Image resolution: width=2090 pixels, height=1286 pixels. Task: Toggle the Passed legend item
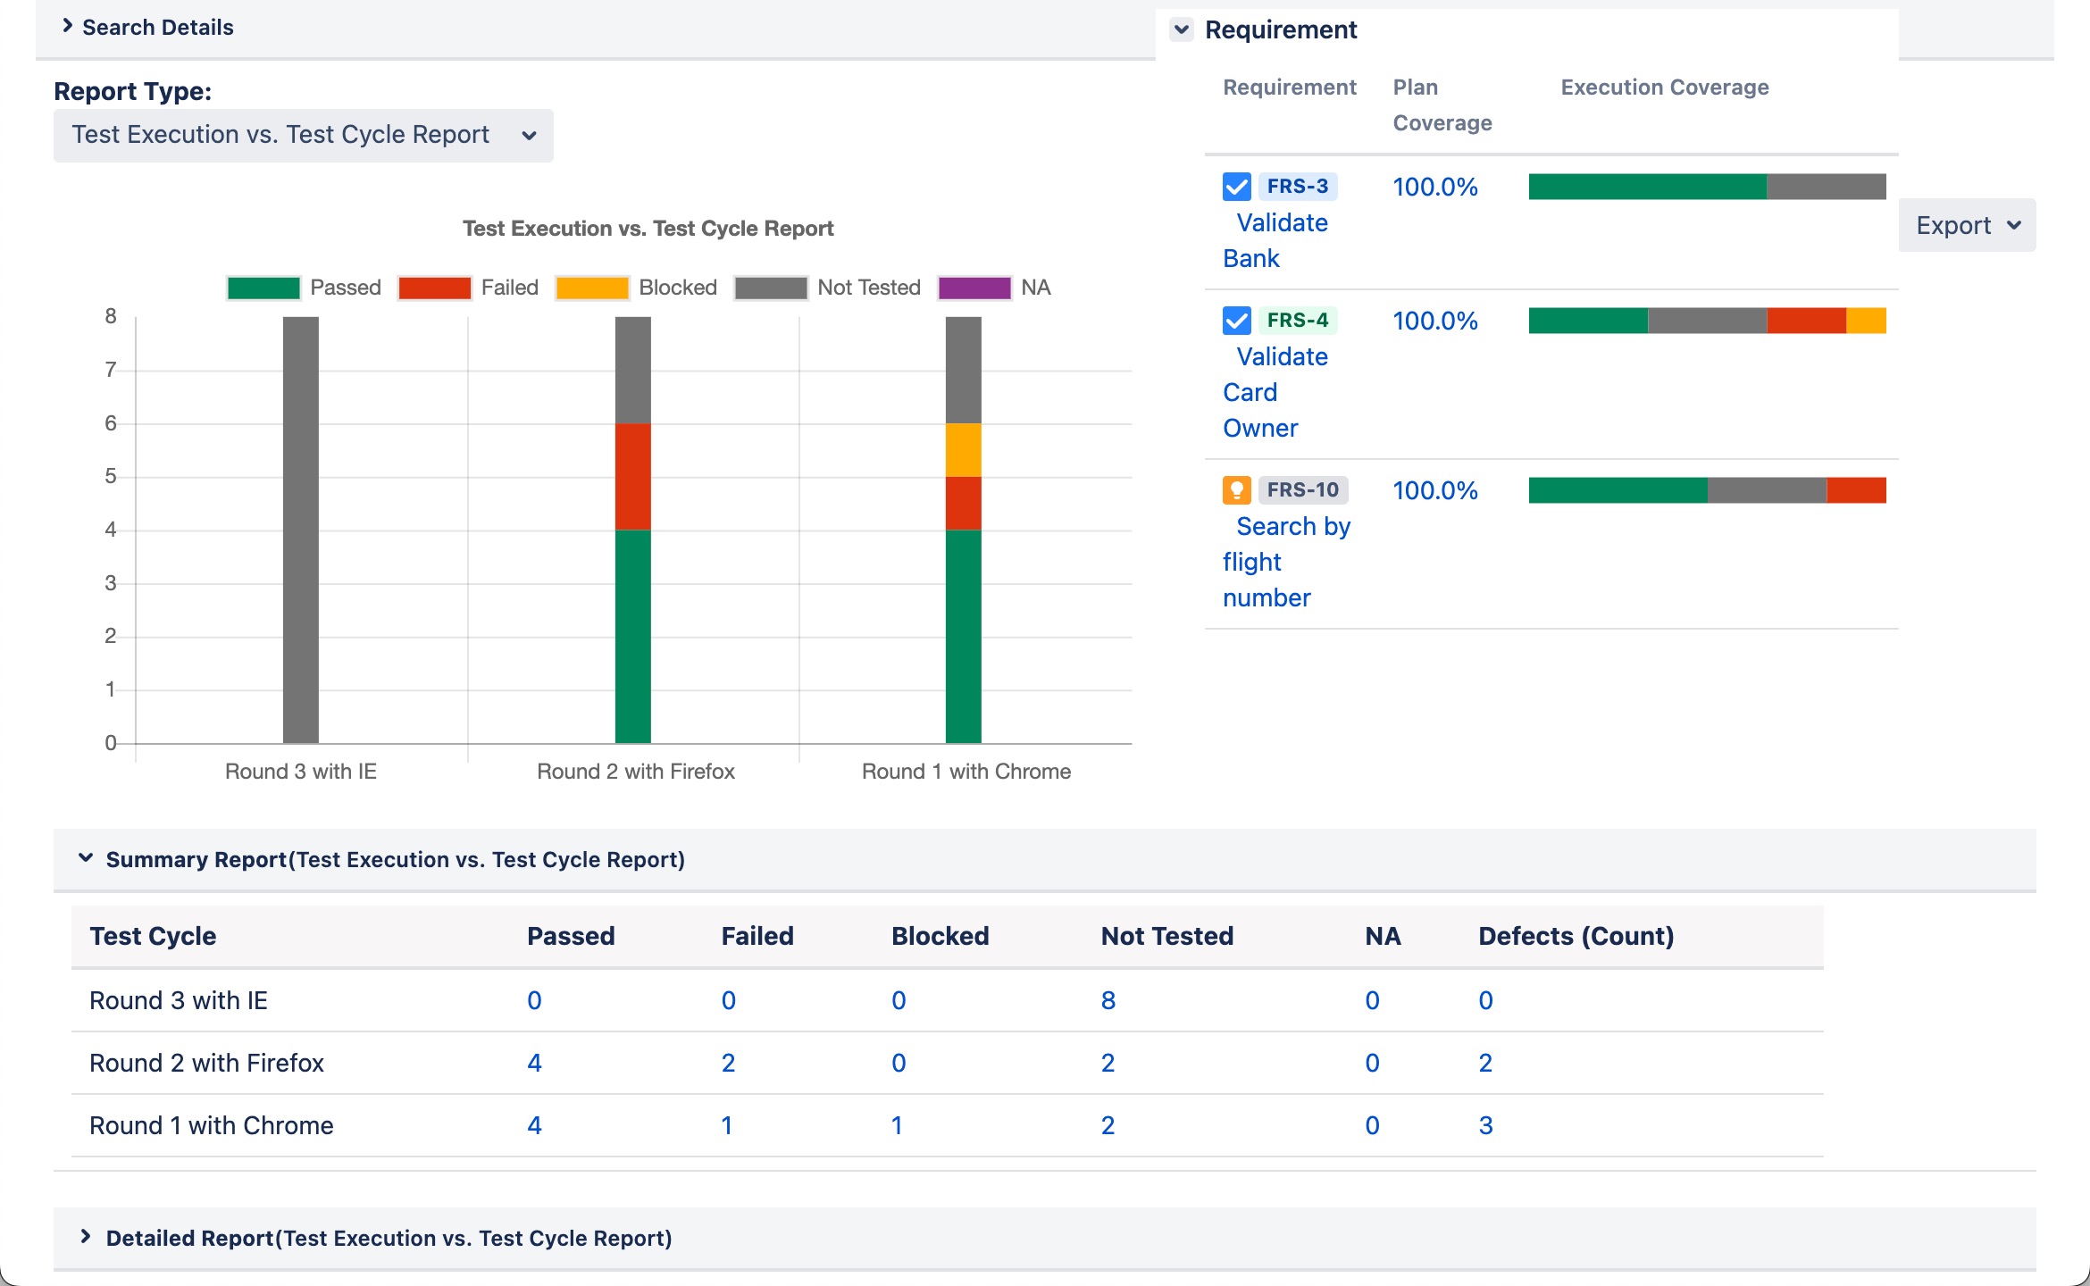coord(304,288)
